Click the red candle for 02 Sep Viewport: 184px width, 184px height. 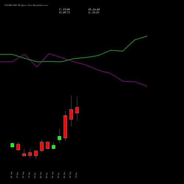[x=42, y=146]
